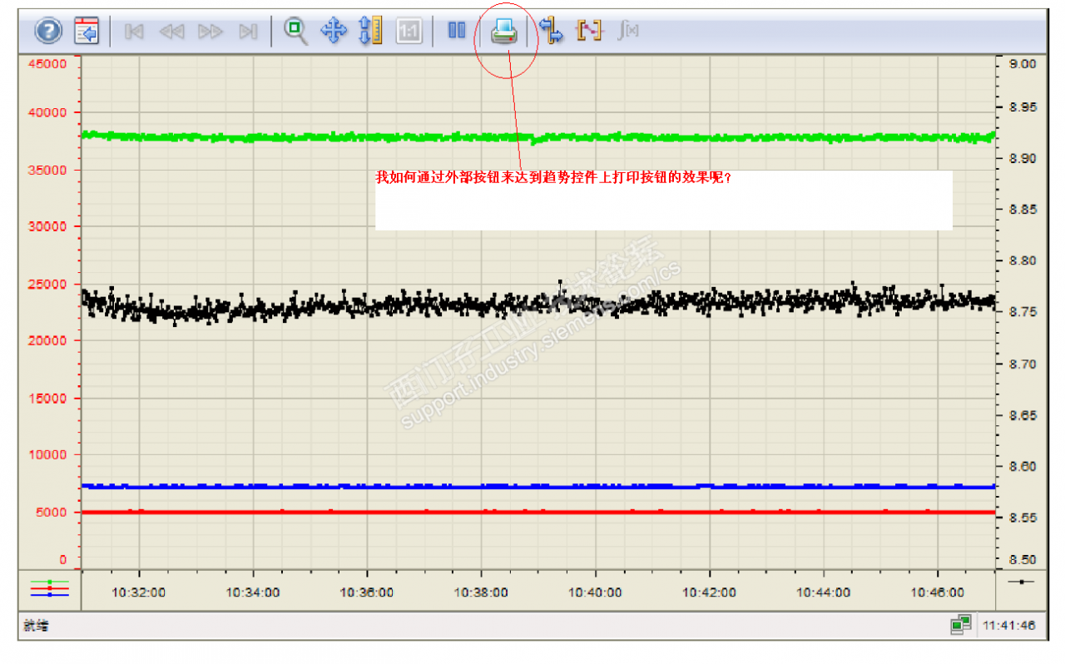Click the 10:34:00 time axis label
1065x664 pixels.
[x=253, y=592]
